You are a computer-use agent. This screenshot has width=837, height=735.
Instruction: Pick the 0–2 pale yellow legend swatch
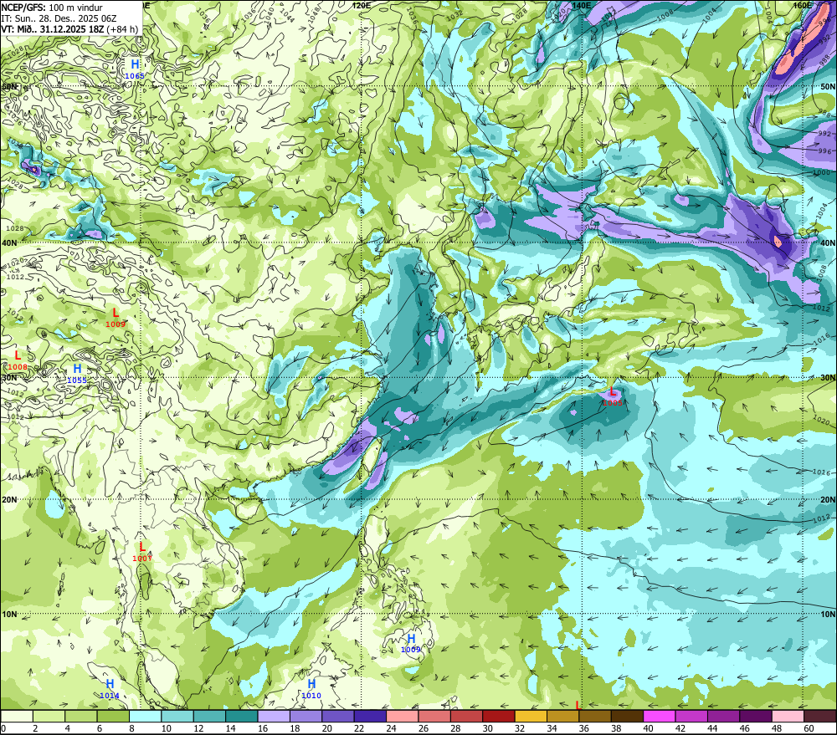coord(17,717)
